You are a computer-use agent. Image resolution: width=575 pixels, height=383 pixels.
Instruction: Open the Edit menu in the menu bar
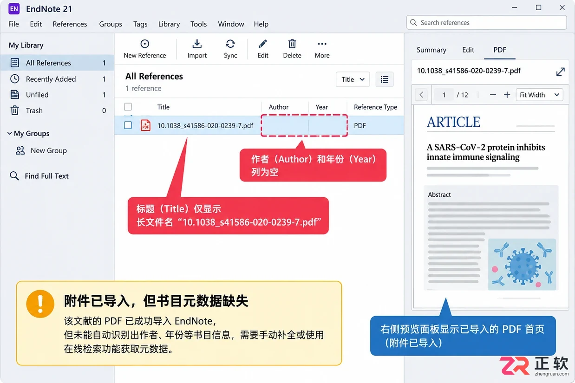point(36,24)
